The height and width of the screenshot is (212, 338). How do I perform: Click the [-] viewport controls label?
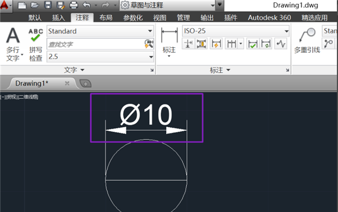coord(3,97)
